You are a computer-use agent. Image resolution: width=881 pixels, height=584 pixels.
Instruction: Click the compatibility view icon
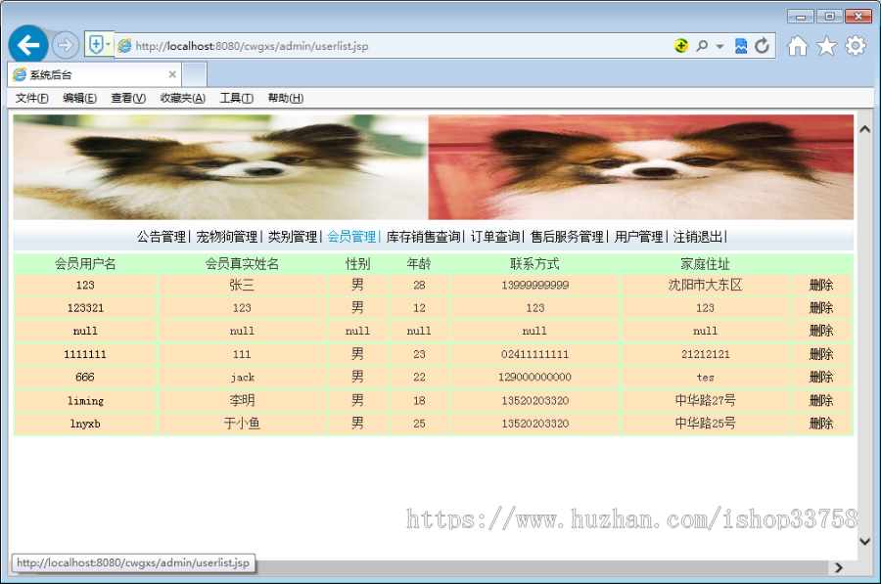tap(741, 46)
